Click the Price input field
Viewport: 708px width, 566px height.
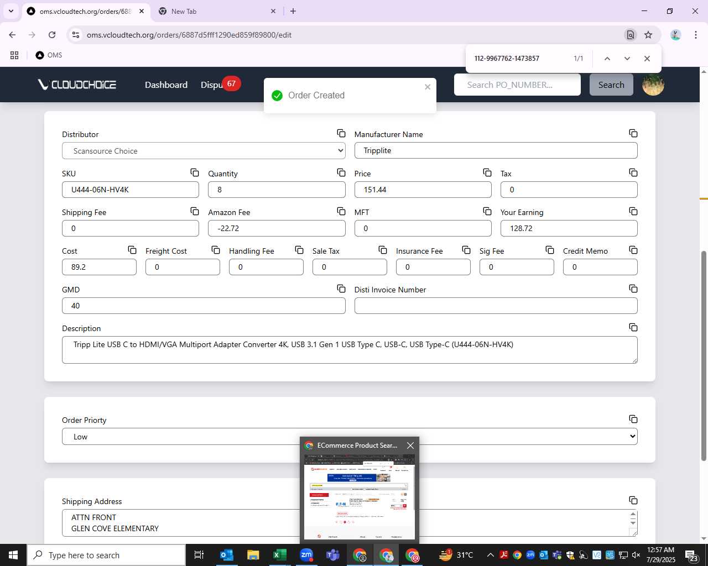tap(423, 190)
